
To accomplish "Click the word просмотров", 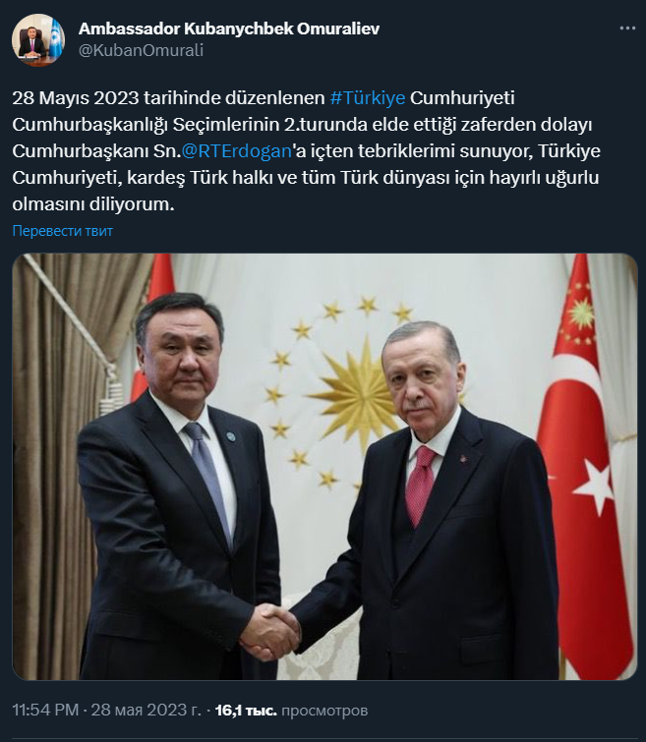I will click(x=324, y=710).
